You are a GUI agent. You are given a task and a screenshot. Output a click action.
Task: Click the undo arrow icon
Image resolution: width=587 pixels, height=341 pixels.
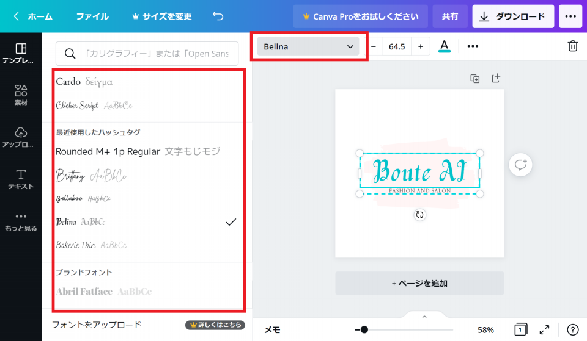coord(218,16)
